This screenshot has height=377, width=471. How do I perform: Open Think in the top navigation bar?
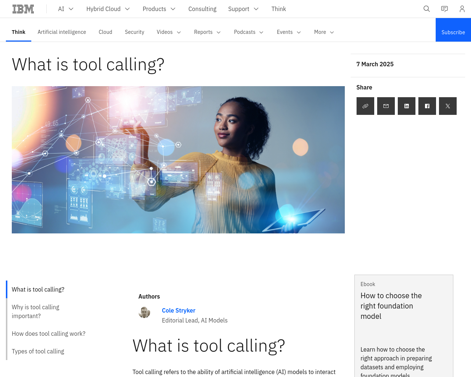pyautogui.click(x=279, y=9)
